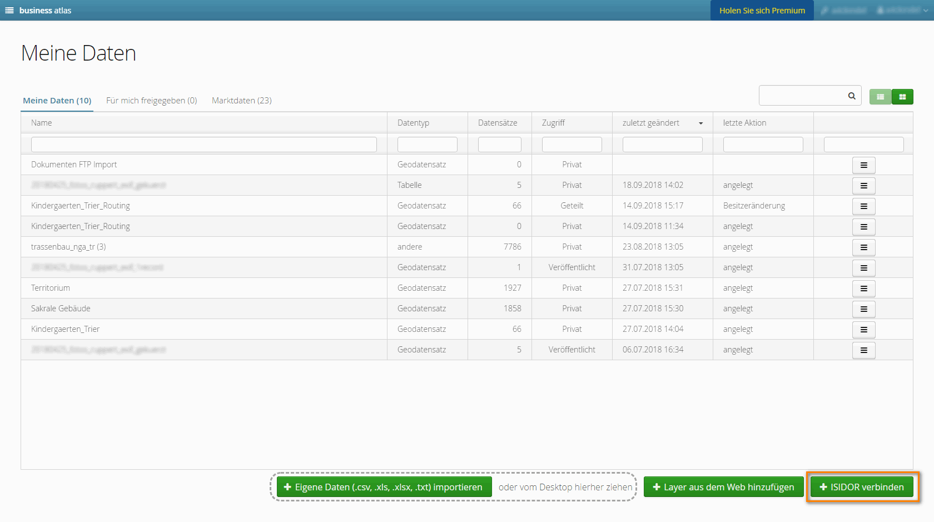Image resolution: width=934 pixels, height=522 pixels.
Task: Select the Territorium dataset name
Action: [51, 288]
